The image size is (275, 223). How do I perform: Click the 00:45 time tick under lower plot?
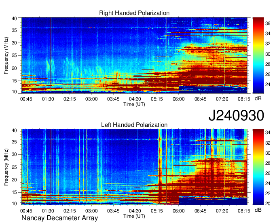tap(26, 211)
